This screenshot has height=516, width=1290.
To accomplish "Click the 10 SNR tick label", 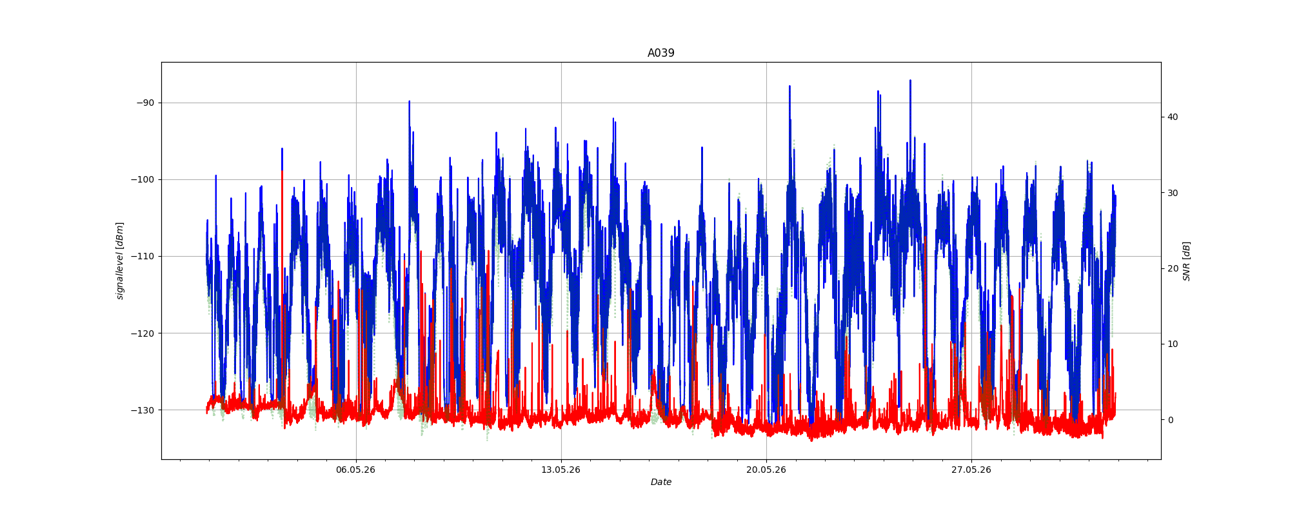I will [1172, 344].
